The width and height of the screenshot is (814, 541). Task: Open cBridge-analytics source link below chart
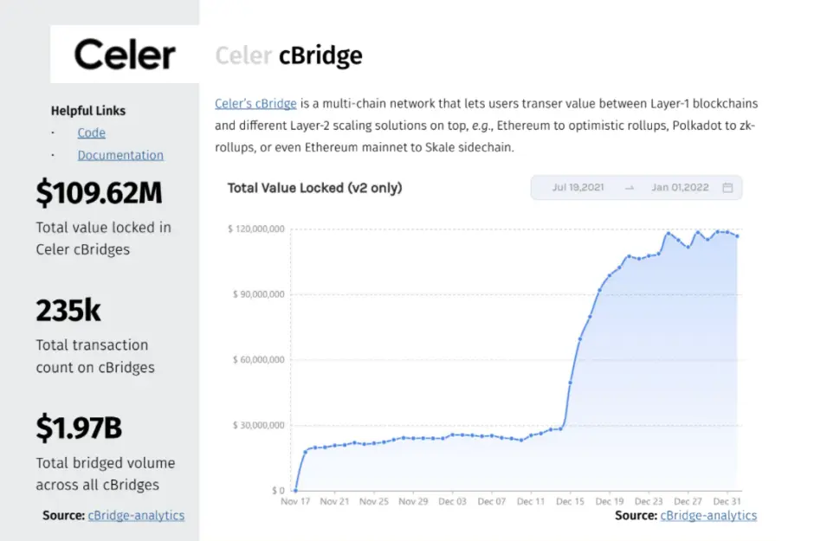coord(708,516)
